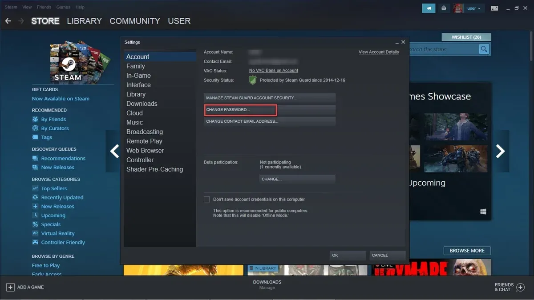Open the Wishlist (20) button
Image resolution: width=534 pixels, height=300 pixels.
(466, 37)
